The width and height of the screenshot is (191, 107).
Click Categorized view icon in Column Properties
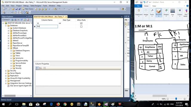point(37,68)
